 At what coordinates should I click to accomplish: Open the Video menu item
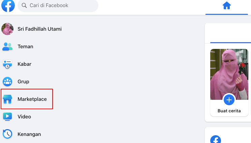[24, 117]
